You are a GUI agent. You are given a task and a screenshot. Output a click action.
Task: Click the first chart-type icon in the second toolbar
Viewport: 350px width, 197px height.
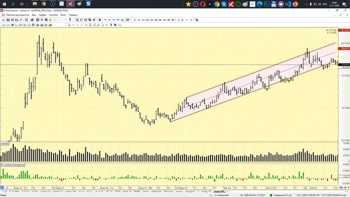coord(4,25)
